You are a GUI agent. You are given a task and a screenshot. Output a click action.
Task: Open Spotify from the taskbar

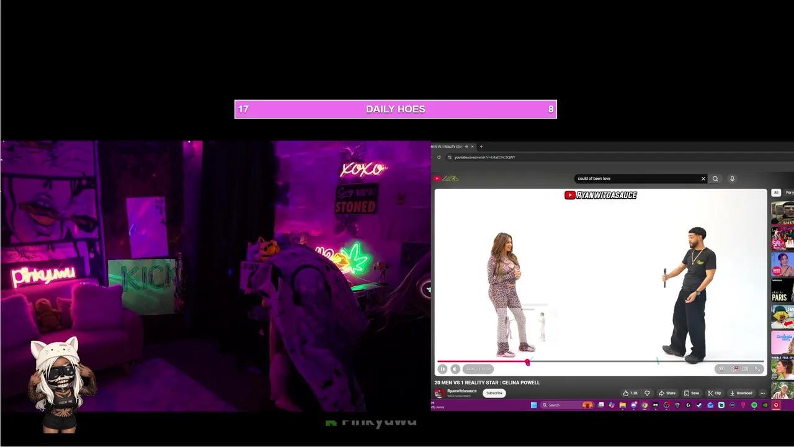[x=754, y=405]
